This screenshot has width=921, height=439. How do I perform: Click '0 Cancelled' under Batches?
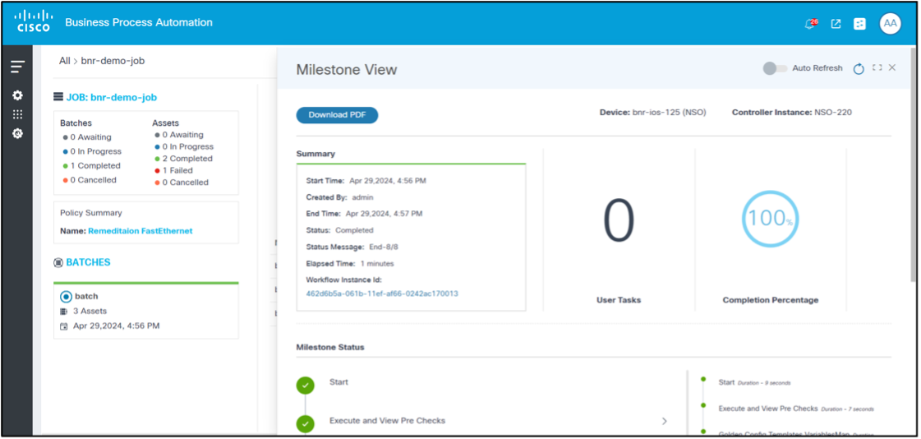tap(94, 180)
